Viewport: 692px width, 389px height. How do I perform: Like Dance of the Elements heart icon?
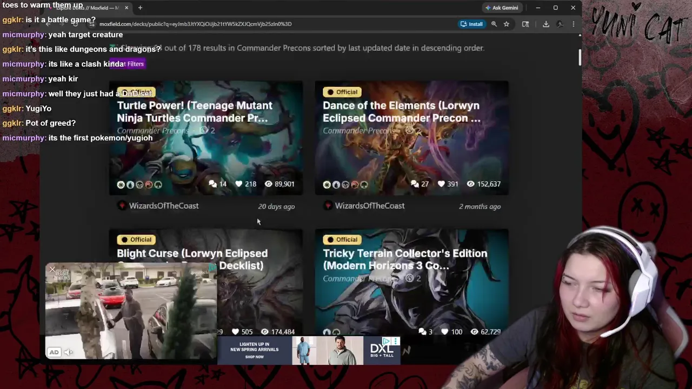(x=441, y=184)
